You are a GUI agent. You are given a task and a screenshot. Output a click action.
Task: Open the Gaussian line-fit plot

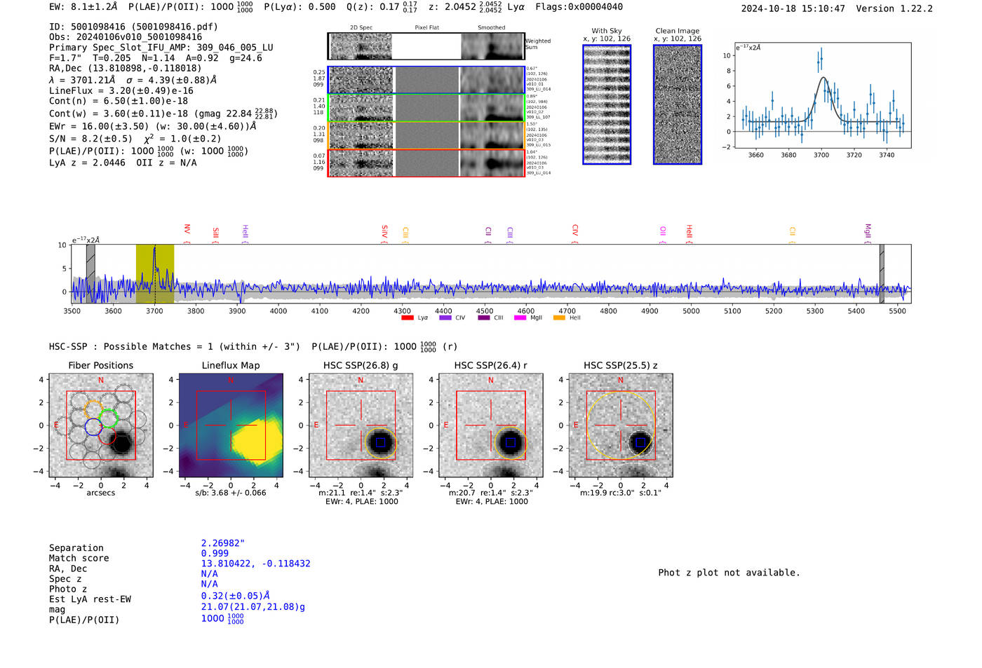pos(822,96)
